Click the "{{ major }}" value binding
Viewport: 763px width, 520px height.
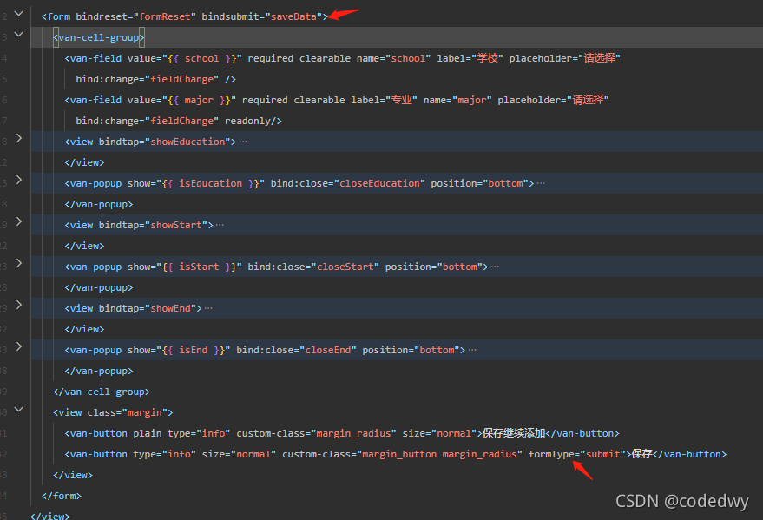pyautogui.click(x=199, y=100)
